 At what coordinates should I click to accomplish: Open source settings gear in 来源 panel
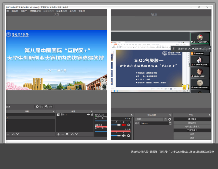67,134
